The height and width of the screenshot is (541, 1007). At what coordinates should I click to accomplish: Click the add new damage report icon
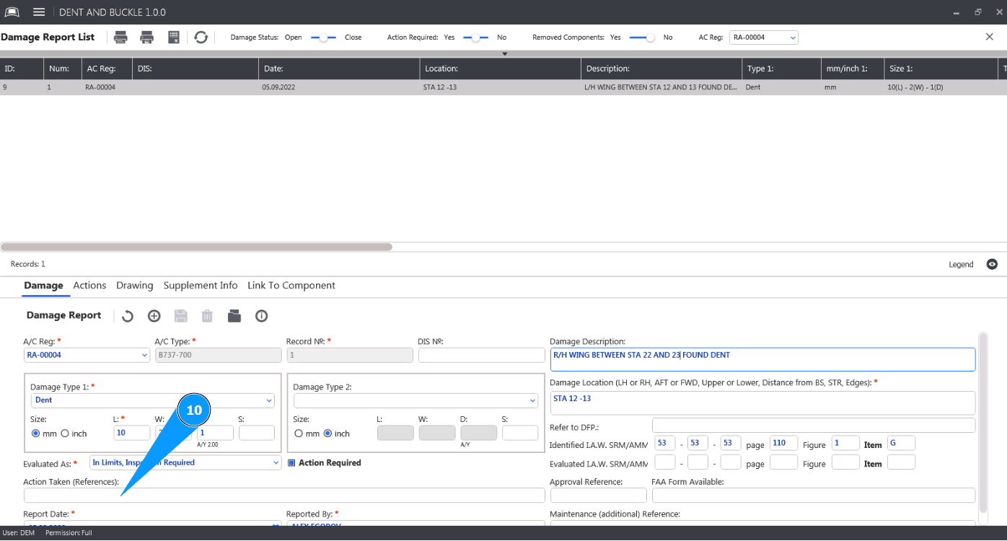click(x=154, y=316)
